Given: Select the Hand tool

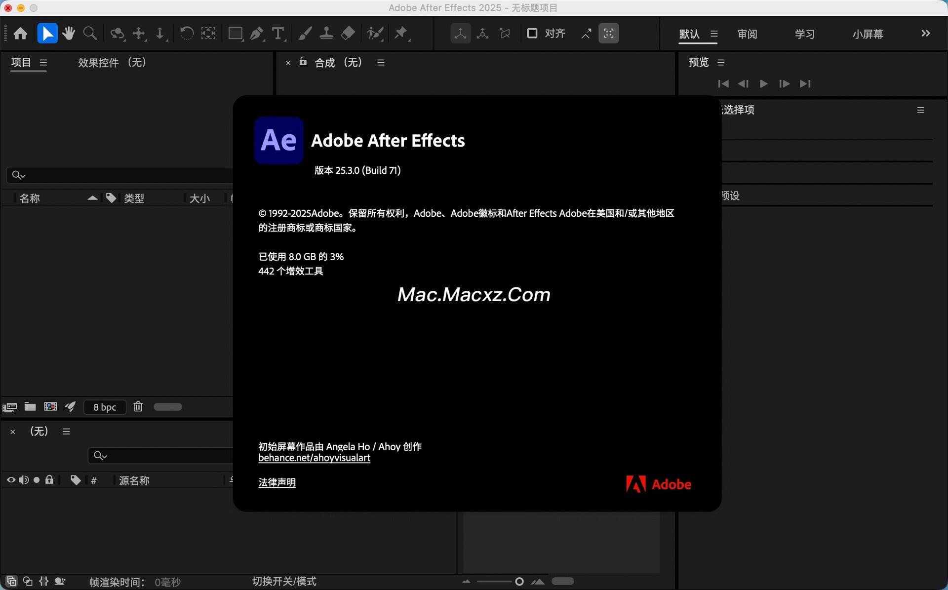Looking at the screenshot, I should coord(69,34).
